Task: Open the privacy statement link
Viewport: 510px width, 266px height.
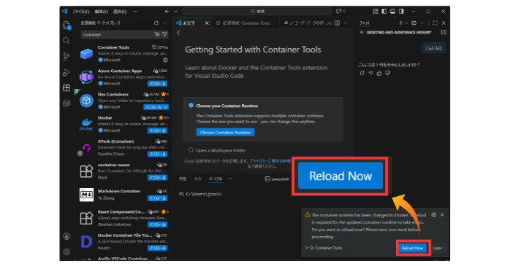Action: point(270,161)
